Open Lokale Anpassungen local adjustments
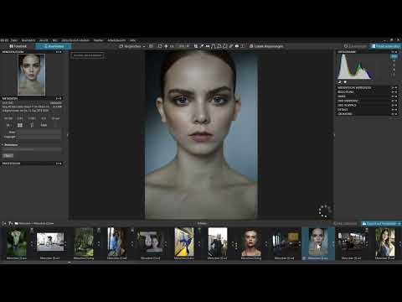402x302 pixels. click(x=266, y=46)
